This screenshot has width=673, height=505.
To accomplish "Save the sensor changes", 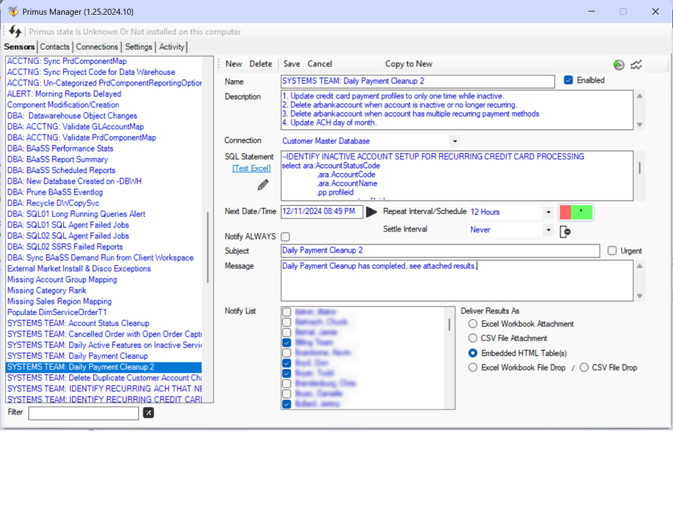I will click(x=291, y=64).
